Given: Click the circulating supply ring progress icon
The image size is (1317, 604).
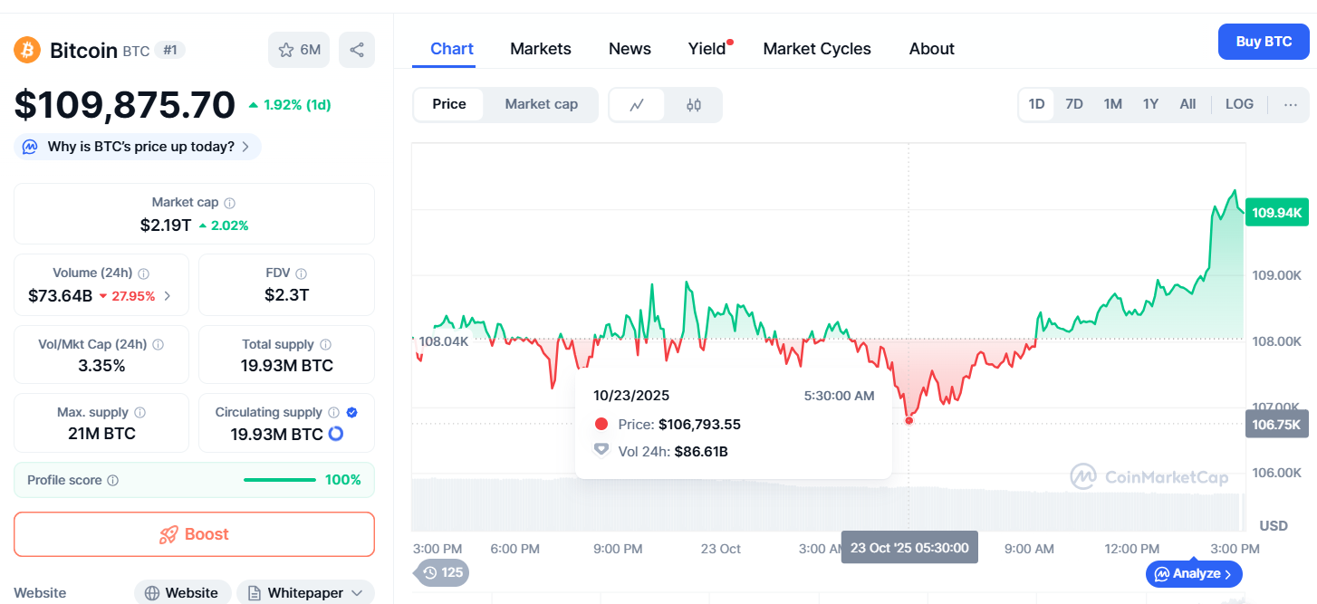Looking at the screenshot, I should coord(336,434).
